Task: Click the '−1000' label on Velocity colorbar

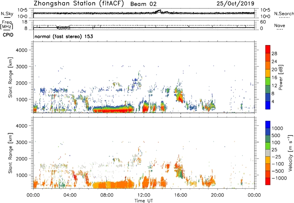Action: tap(279, 178)
